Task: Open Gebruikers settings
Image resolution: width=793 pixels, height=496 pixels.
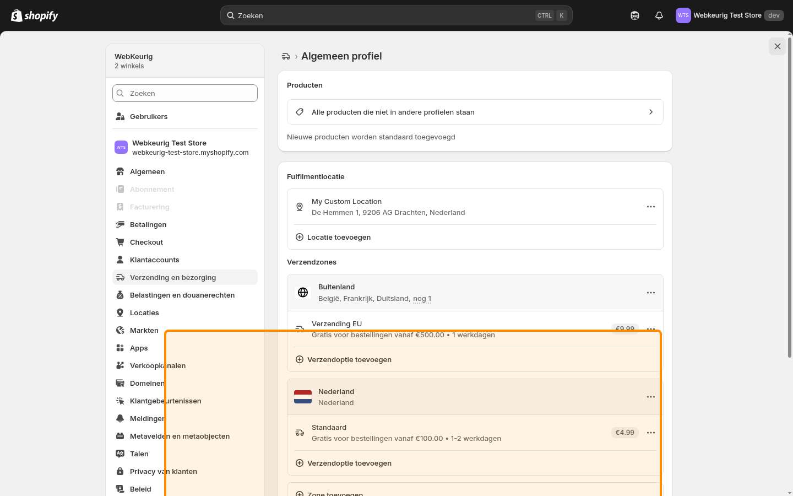Action: coord(185,116)
